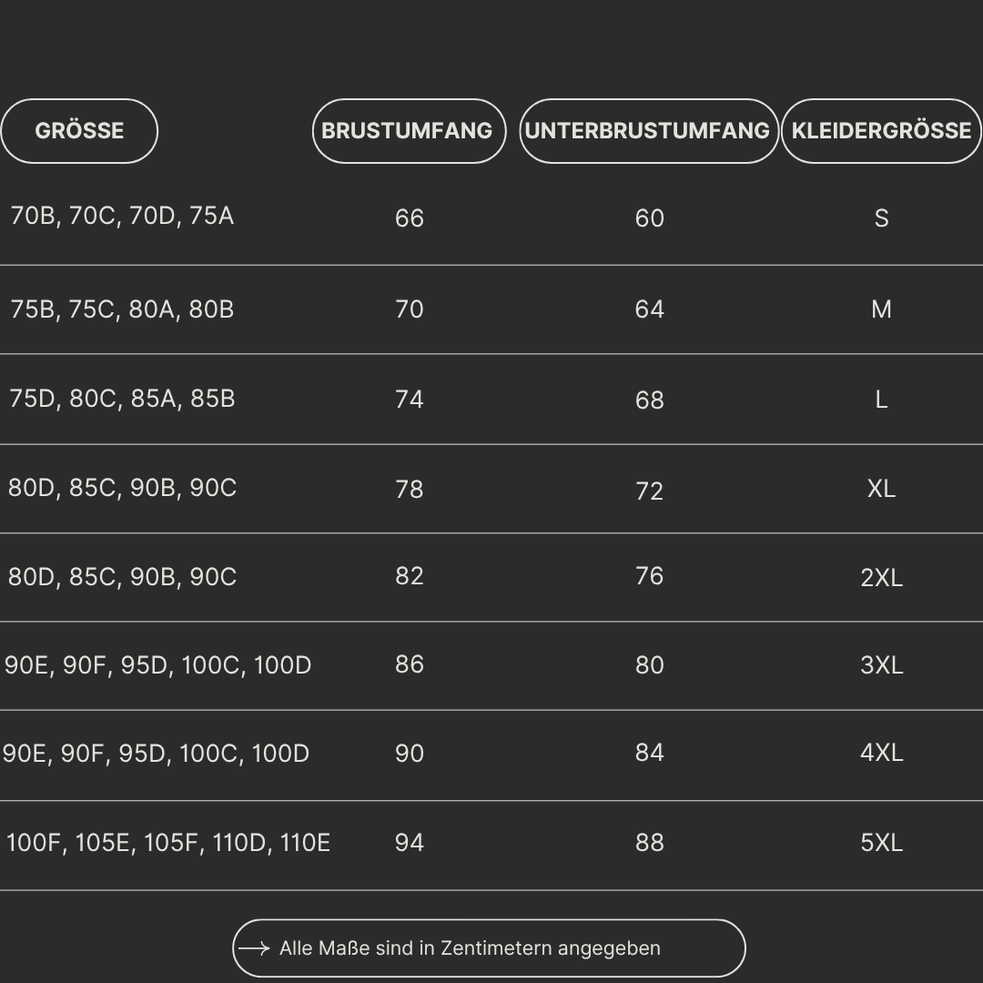
Task: Select the 4XL clothing size cell
Action: pyautogui.click(x=881, y=753)
